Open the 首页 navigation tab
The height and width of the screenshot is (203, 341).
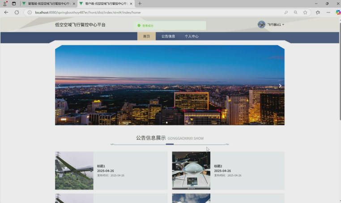pyautogui.click(x=146, y=36)
